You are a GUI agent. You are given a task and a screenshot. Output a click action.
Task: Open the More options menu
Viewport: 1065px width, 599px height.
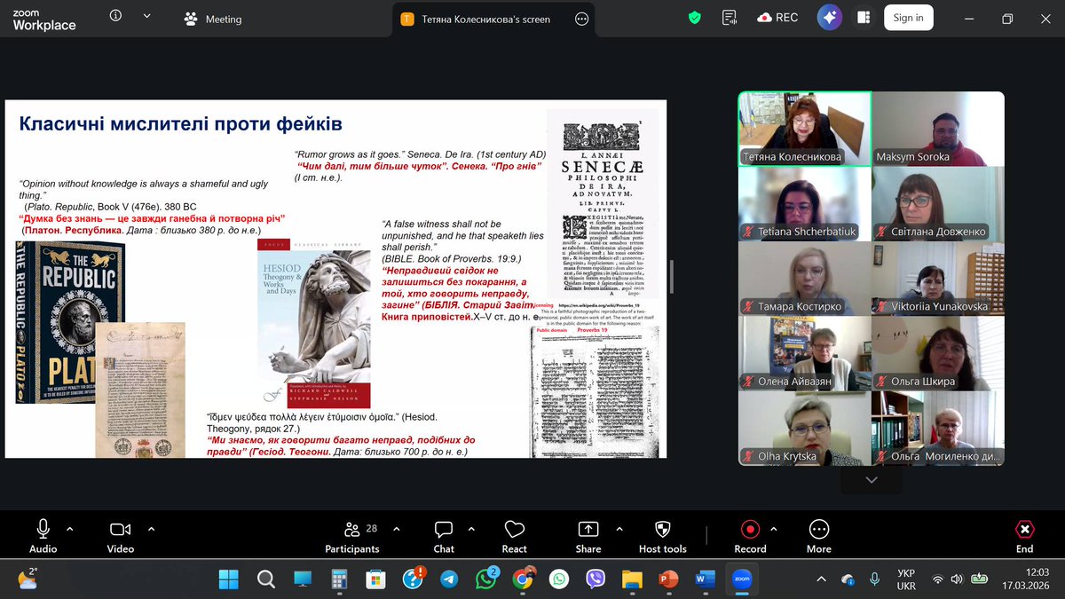(x=818, y=536)
